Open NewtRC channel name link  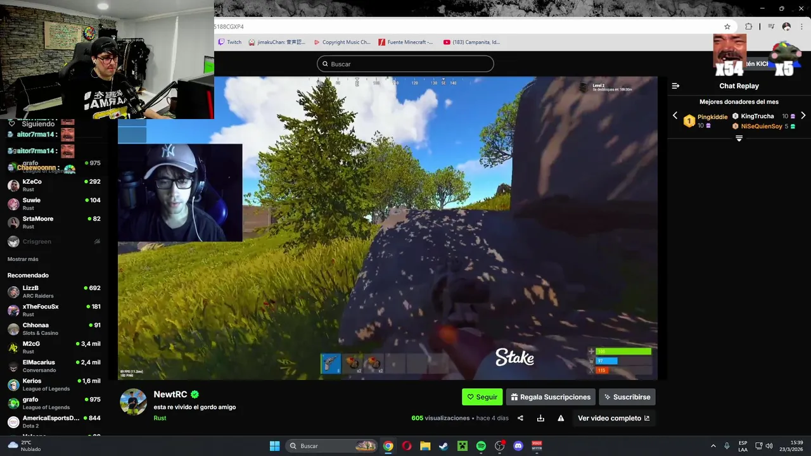point(170,395)
